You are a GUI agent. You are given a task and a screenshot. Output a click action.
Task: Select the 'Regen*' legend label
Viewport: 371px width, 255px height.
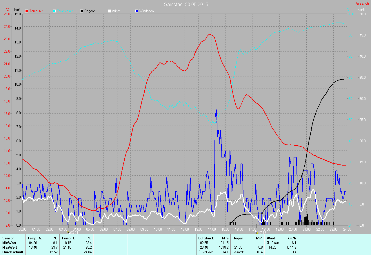[90, 11]
